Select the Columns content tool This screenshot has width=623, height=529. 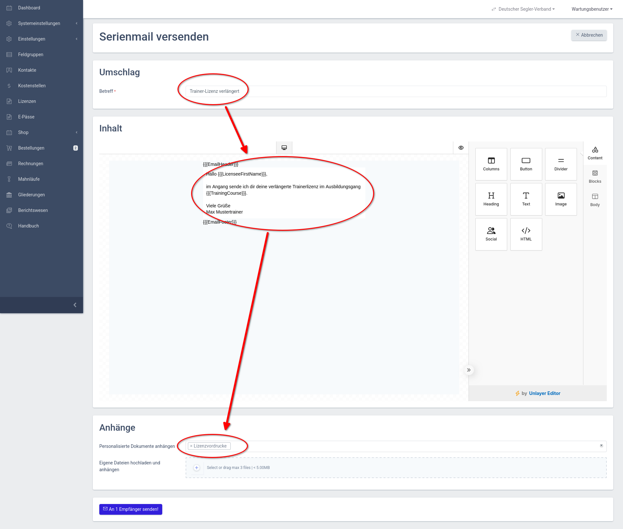[491, 164]
